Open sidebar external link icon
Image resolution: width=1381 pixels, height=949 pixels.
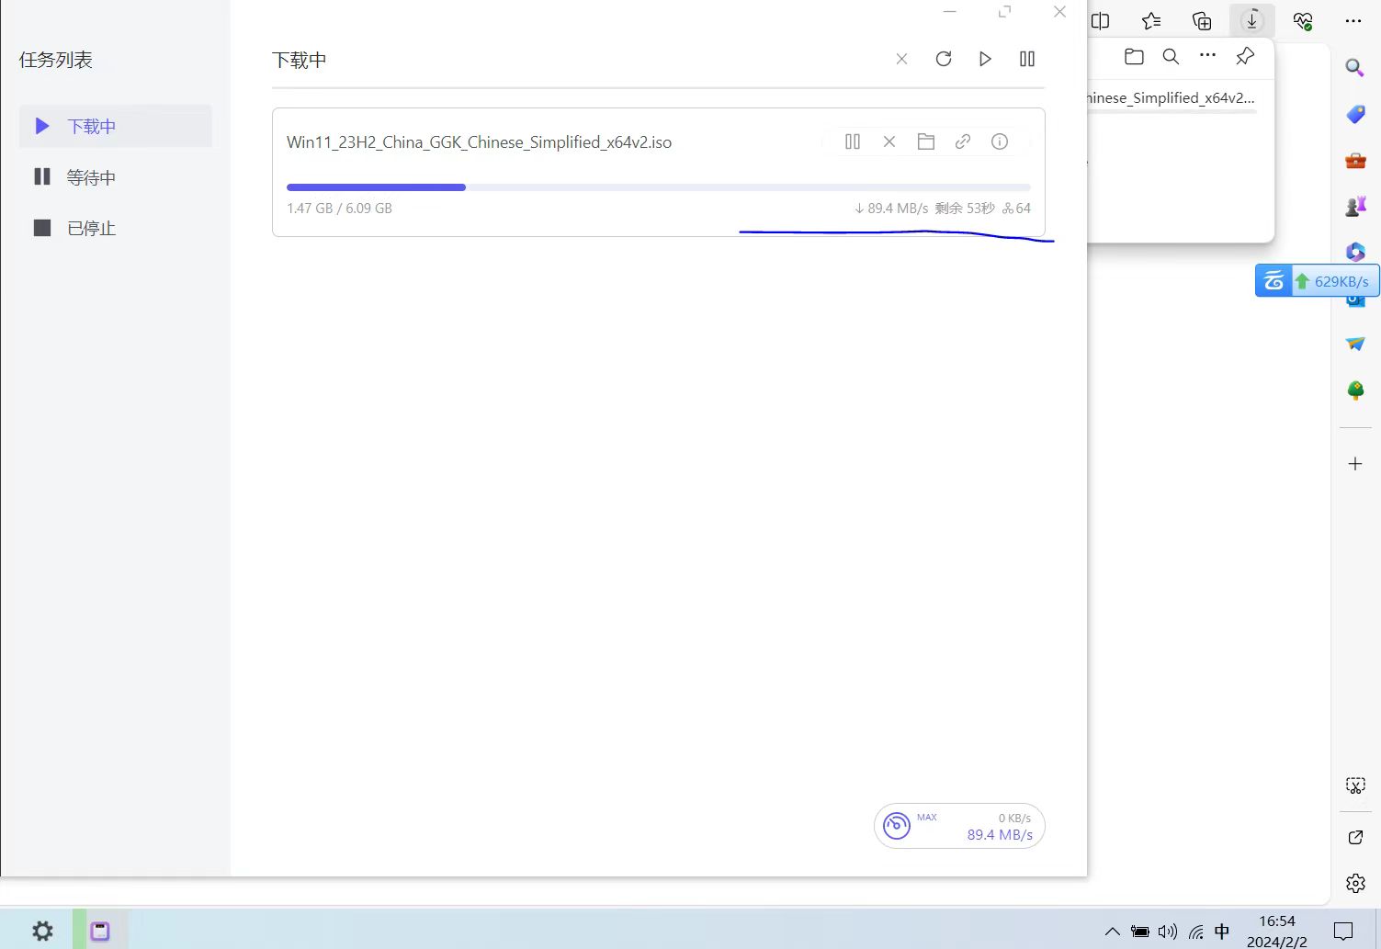(1355, 837)
